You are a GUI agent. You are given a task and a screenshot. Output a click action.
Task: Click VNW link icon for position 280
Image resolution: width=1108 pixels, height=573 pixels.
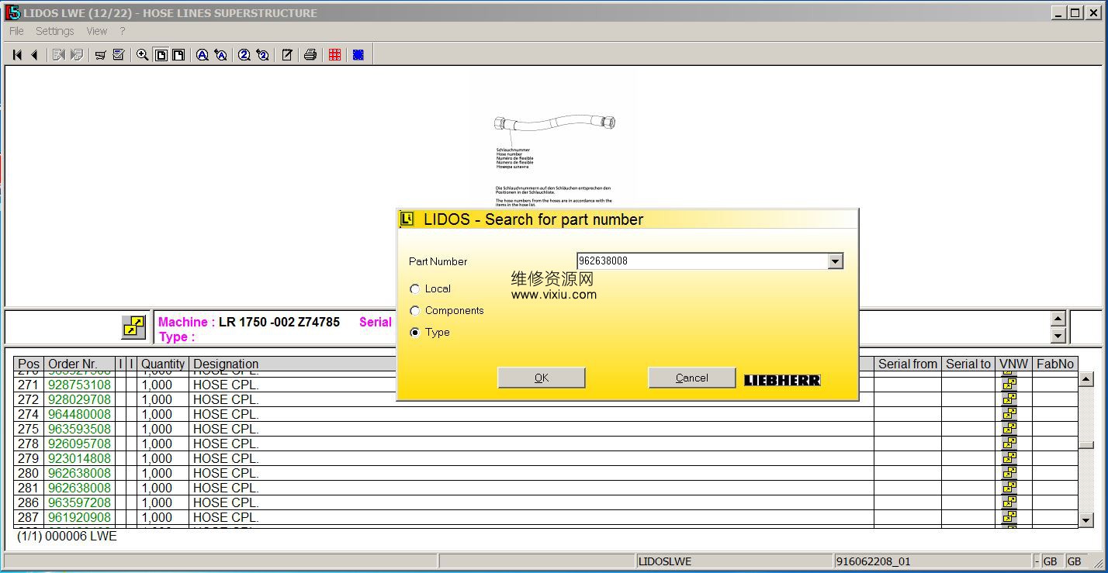click(x=1009, y=473)
